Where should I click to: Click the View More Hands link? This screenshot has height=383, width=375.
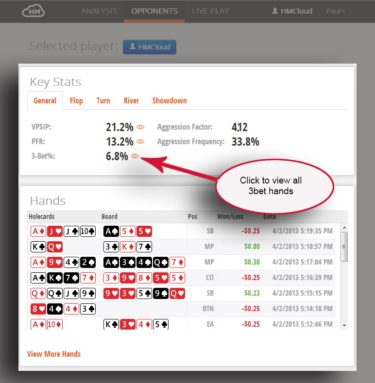[54, 354]
